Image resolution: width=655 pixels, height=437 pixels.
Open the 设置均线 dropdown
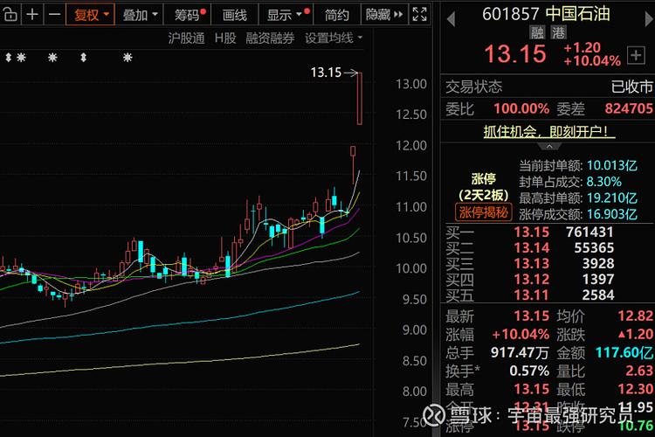point(334,38)
